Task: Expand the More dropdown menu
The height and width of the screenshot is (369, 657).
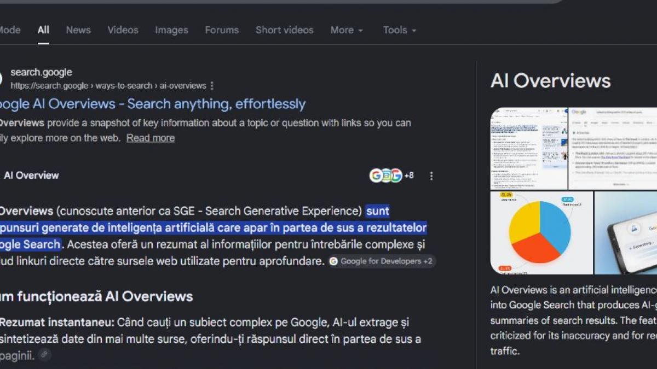Action: click(x=347, y=30)
